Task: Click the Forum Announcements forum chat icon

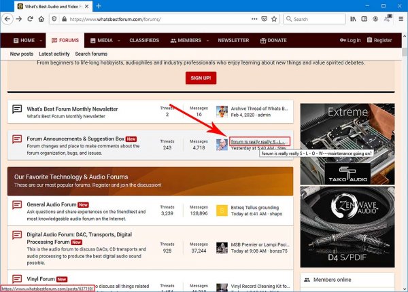Action: (17, 139)
